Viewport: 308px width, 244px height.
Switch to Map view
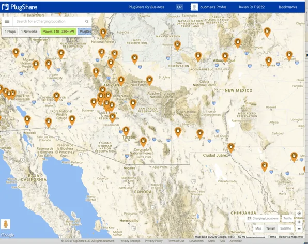tap(258, 228)
